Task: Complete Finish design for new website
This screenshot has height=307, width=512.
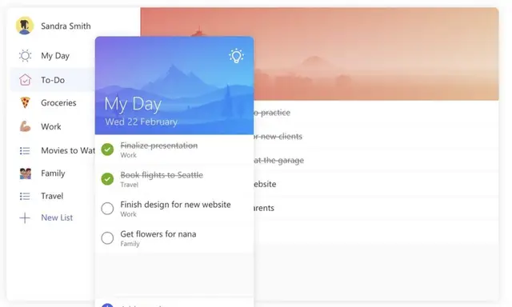Action: (x=107, y=209)
